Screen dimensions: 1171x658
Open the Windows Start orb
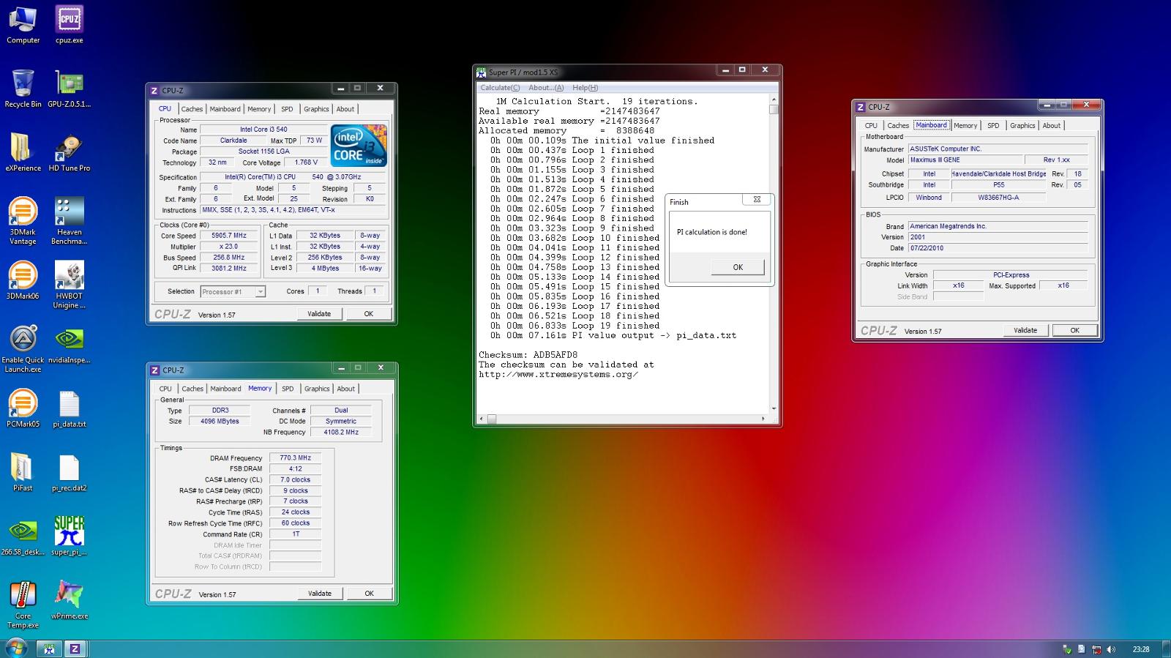pyautogui.click(x=16, y=648)
